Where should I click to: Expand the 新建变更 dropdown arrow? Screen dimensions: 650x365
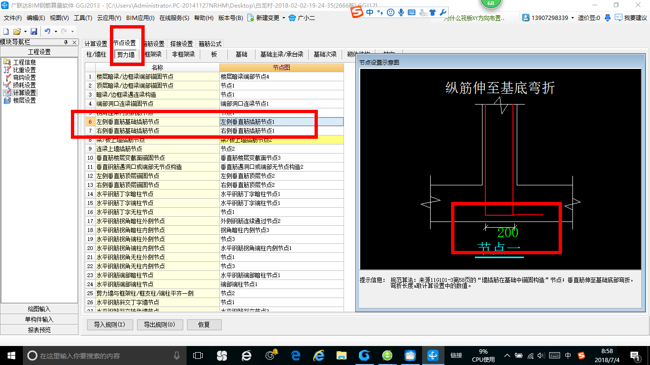coord(284,18)
